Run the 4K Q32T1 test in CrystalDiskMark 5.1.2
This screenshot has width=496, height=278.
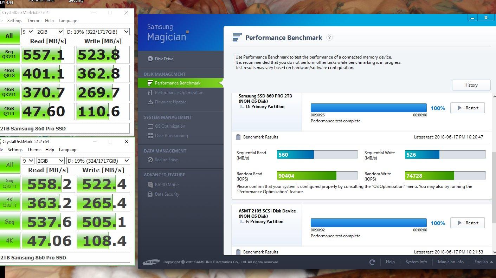tap(9, 203)
